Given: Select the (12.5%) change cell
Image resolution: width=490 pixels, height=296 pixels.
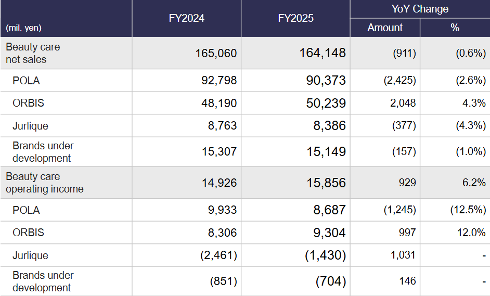Looking at the screenshot, I should pyautogui.click(x=468, y=210).
